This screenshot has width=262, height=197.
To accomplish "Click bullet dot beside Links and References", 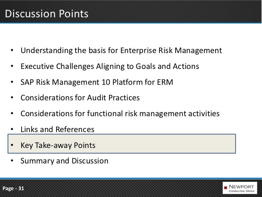I will pyautogui.click(x=12, y=129).
